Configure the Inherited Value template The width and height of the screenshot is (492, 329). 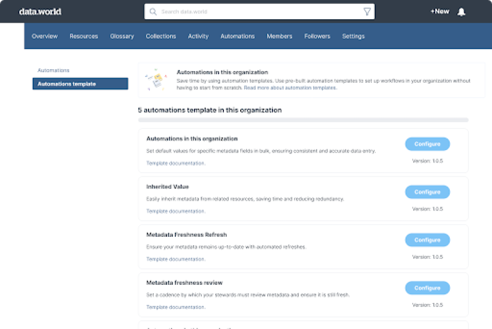pos(427,192)
